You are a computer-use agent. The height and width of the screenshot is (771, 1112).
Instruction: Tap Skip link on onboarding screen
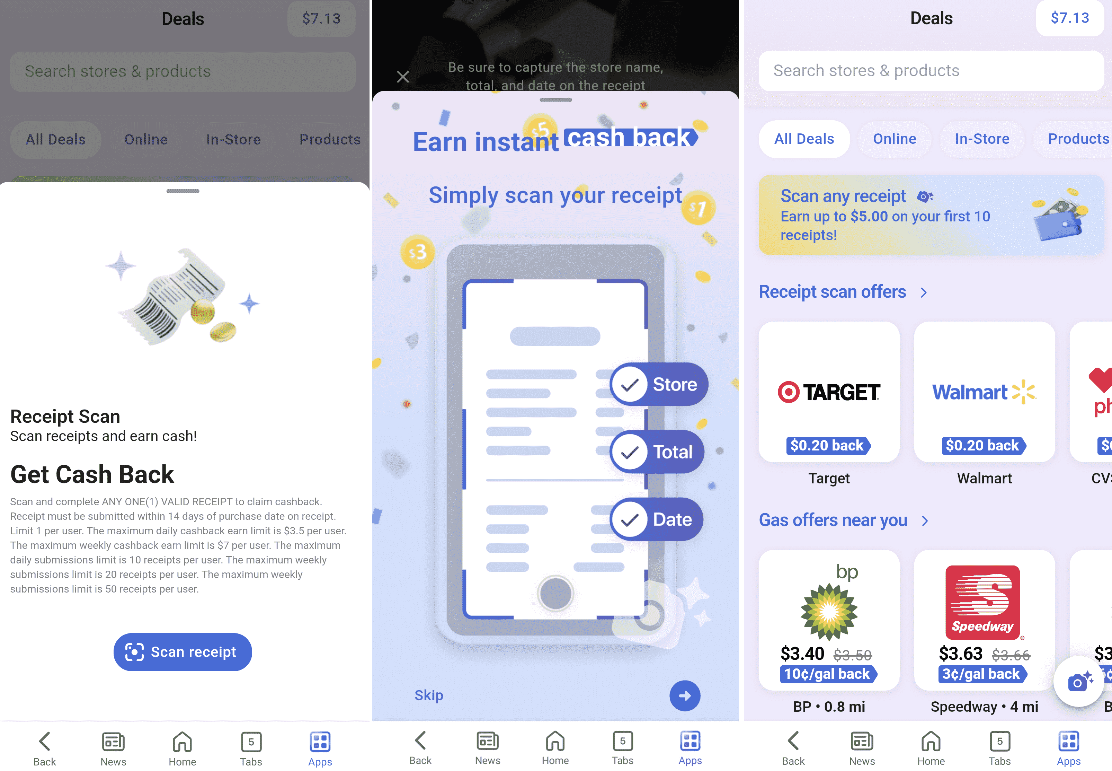click(x=428, y=694)
